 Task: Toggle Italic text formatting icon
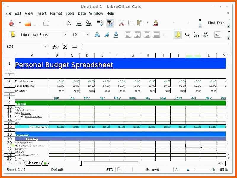pyautogui.click(x=107, y=35)
